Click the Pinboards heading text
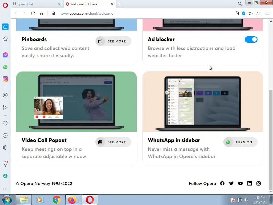The height and width of the screenshot is (205, 273). (34, 39)
